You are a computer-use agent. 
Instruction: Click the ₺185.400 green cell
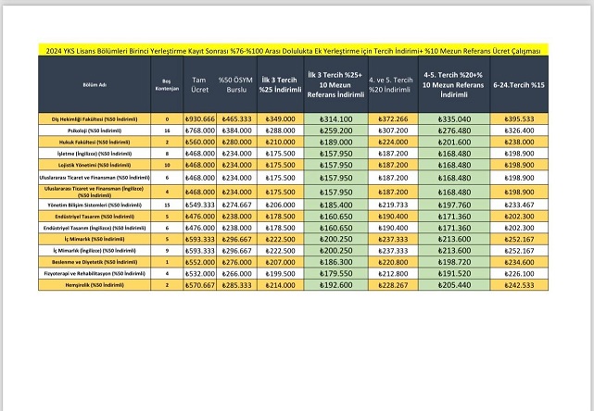pyautogui.click(x=335, y=205)
